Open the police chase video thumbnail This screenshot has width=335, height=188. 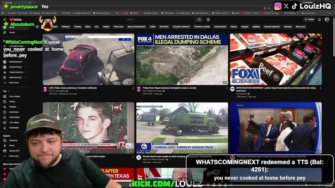coord(88,59)
